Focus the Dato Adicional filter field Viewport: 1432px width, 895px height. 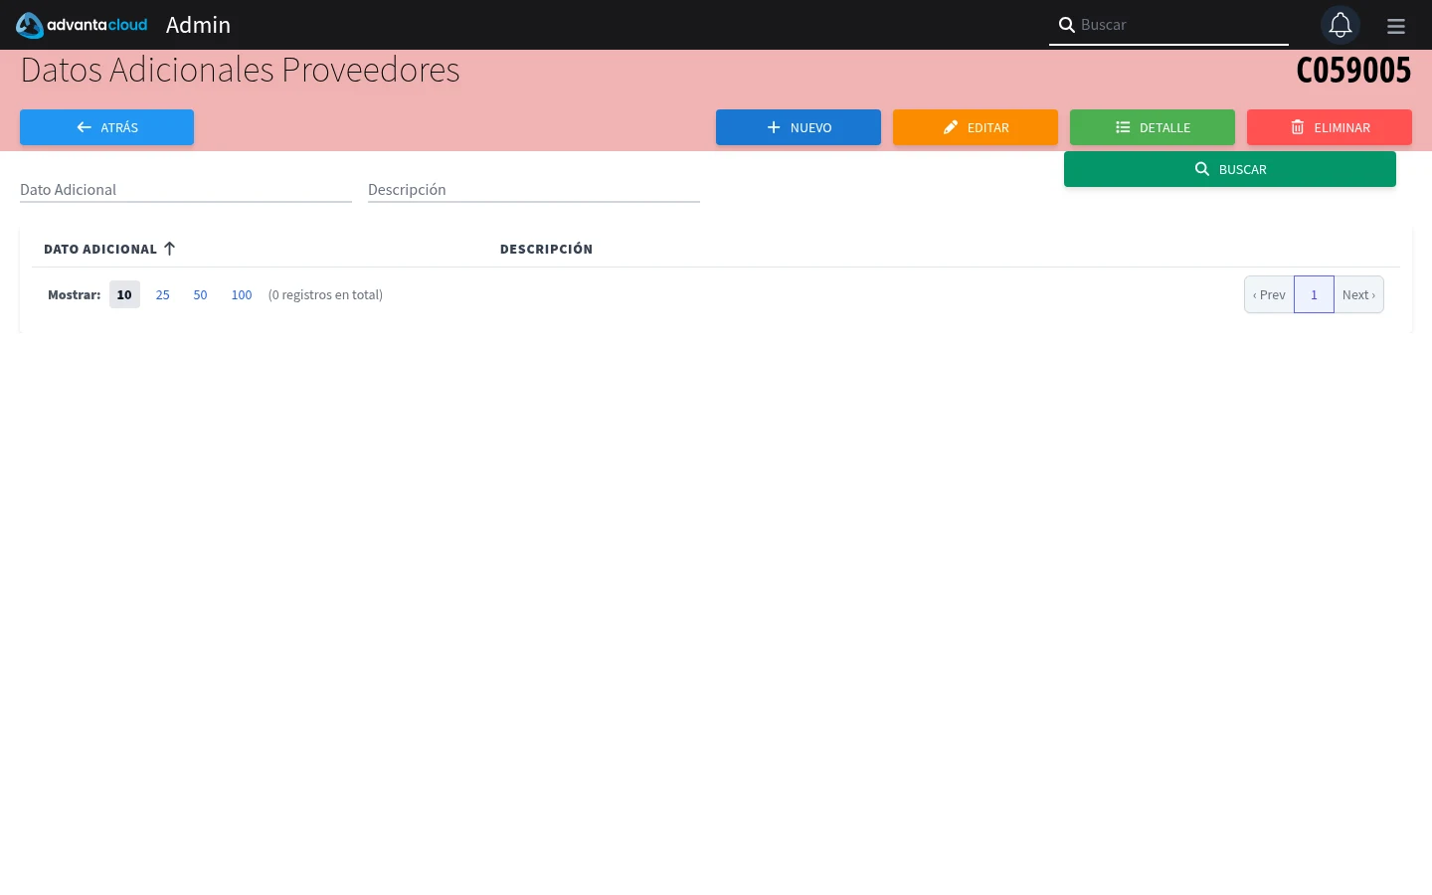pos(186,189)
